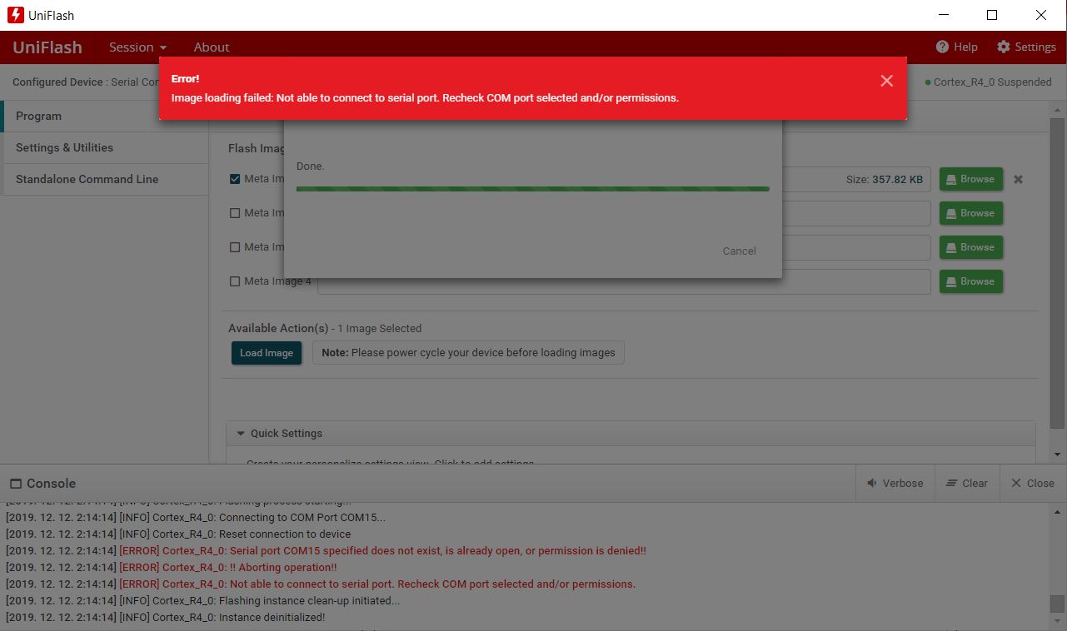Screen dimensions: 1067x631
Task: Click the Connecting to COM Port log line
Action: pyautogui.click(x=196, y=518)
